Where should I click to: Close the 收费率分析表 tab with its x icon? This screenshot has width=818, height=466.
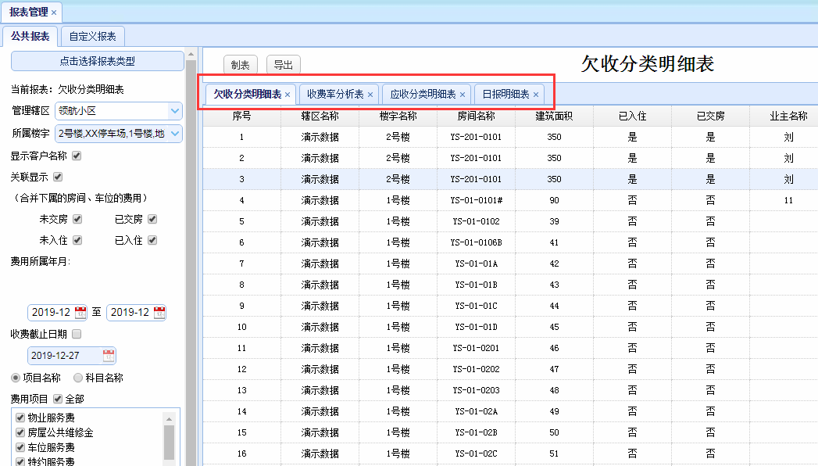[370, 95]
